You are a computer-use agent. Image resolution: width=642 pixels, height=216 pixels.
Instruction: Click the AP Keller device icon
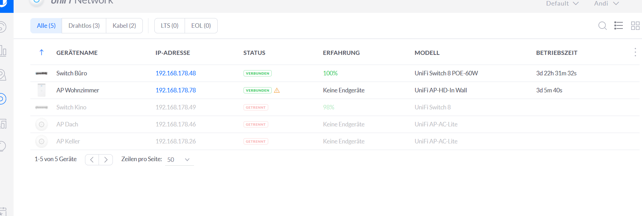[x=41, y=141]
